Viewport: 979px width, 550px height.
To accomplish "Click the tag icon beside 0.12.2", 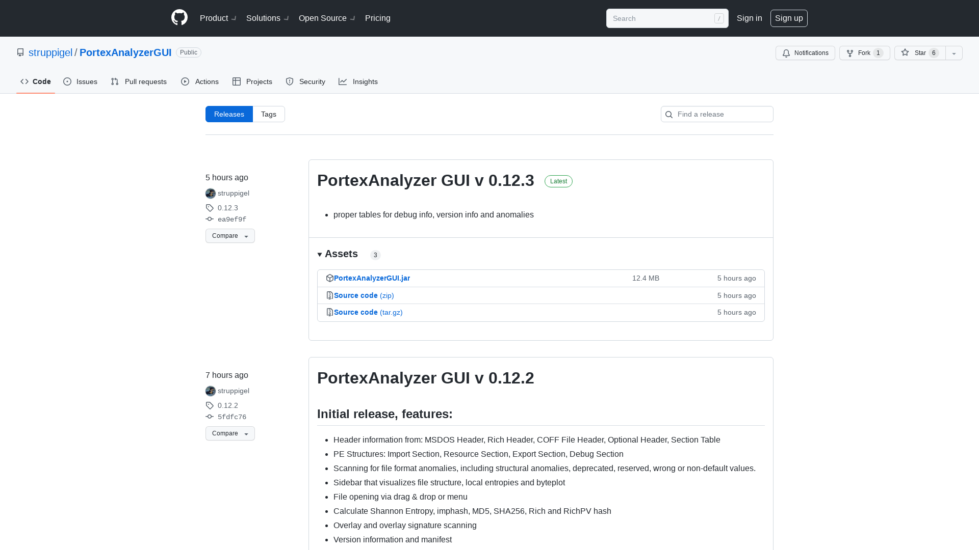I will 210,405.
